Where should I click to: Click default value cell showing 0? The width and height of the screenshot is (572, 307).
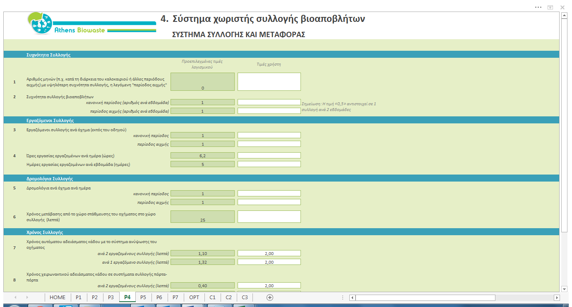(202, 82)
